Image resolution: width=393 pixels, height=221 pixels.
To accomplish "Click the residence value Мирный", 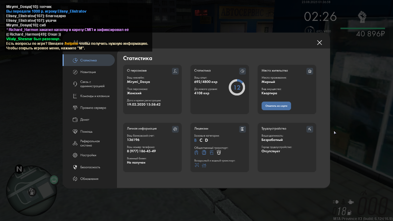I will point(268,82).
